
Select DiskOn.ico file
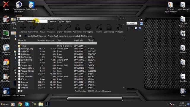point(57,54)
